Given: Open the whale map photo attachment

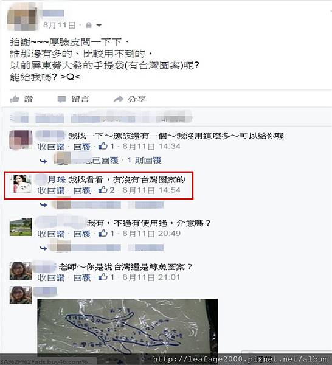Looking at the screenshot, I should [128, 326].
